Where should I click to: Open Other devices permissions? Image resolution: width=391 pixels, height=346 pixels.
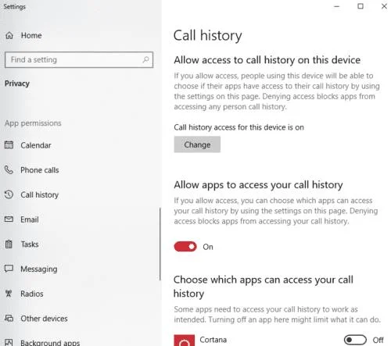(44, 319)
